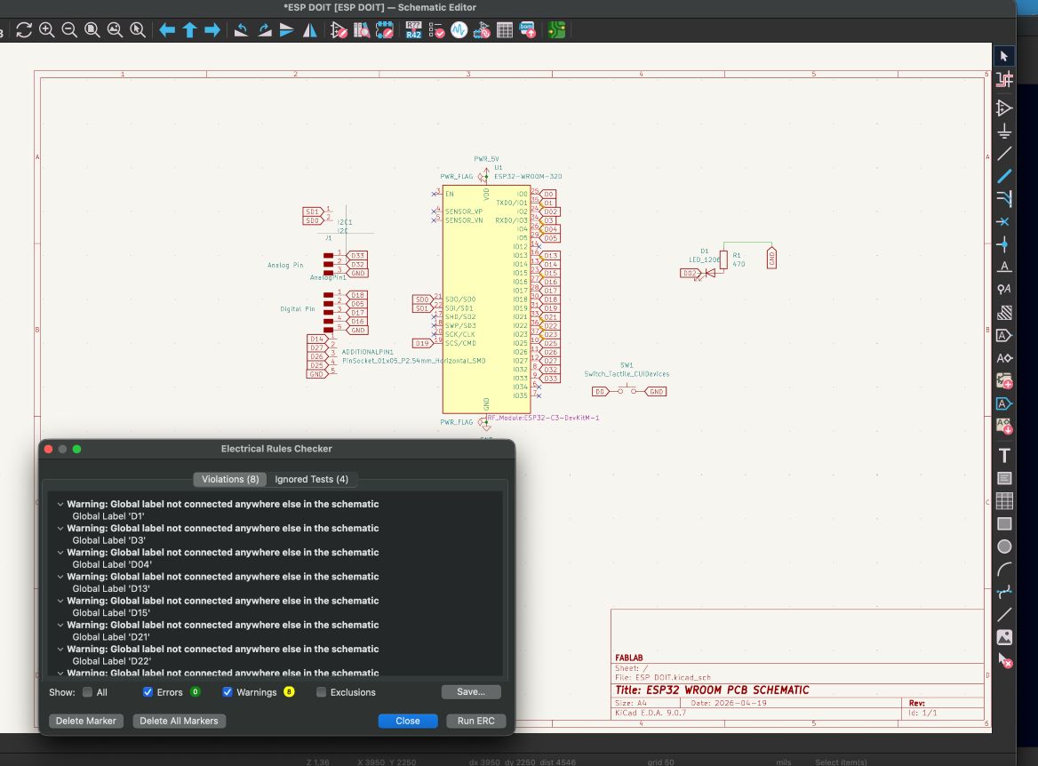The width and height of the screenshot is (1038, 766).
Task: Open PCB editor from toolbar
Action: click(557, 30)
